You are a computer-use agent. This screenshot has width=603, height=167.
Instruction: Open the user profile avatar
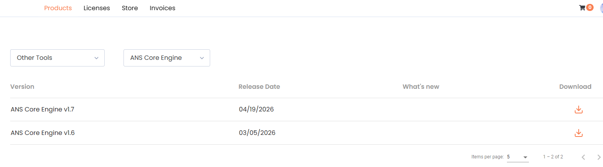click(x=601, y=8)
